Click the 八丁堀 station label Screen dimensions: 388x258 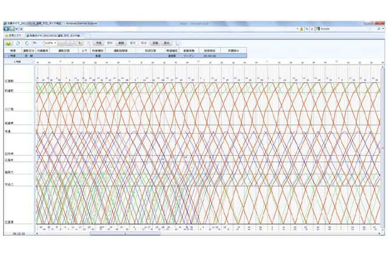[9, 109]
